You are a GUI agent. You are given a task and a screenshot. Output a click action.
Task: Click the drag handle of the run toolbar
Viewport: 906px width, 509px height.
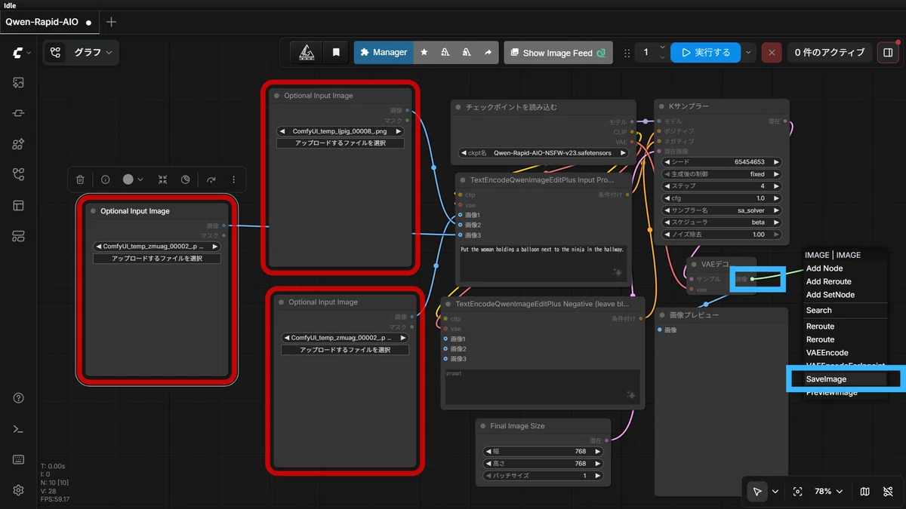click(x=627, y=53)
